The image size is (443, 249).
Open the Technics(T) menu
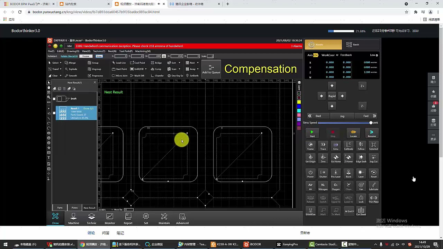point(99,51)
